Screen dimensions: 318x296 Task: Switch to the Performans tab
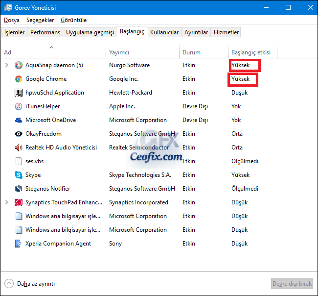pos(45,32)
